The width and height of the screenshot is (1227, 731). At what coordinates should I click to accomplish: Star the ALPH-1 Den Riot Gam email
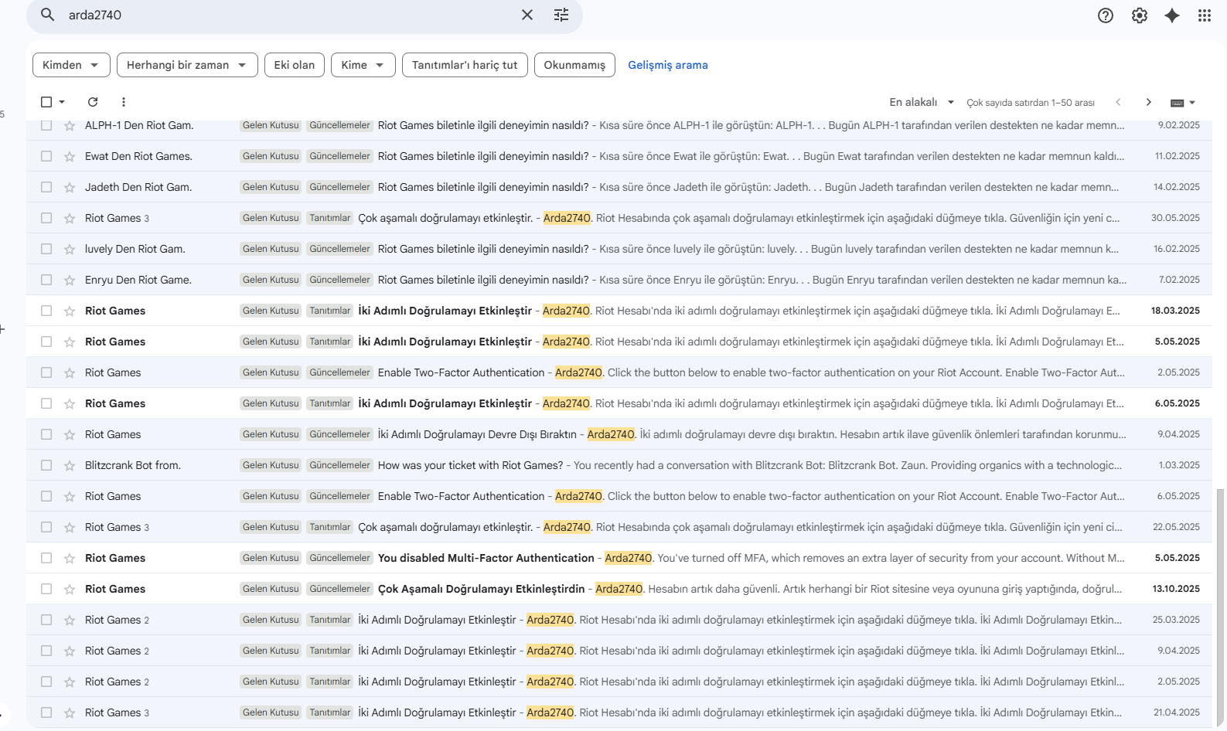(x=70, y=125)
